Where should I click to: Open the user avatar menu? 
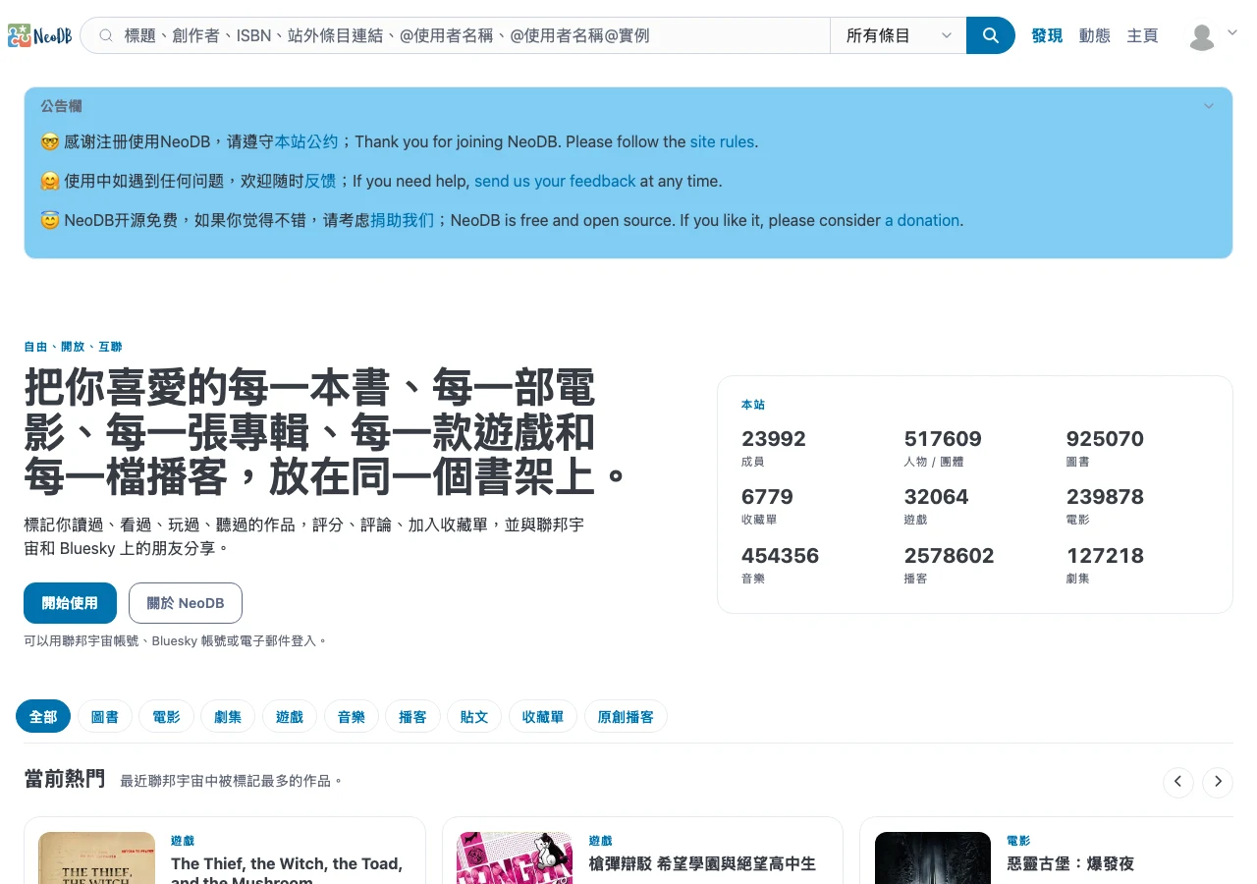tap(1202, 36)
